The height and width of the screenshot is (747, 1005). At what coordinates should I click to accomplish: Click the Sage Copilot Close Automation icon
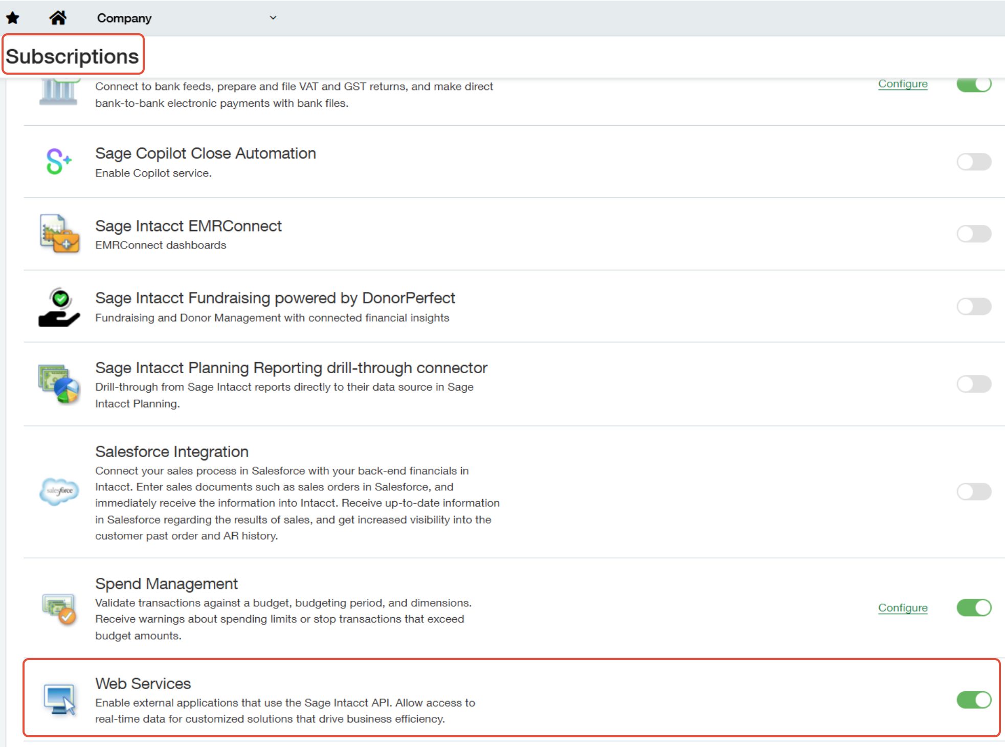[x=59, y=162]
